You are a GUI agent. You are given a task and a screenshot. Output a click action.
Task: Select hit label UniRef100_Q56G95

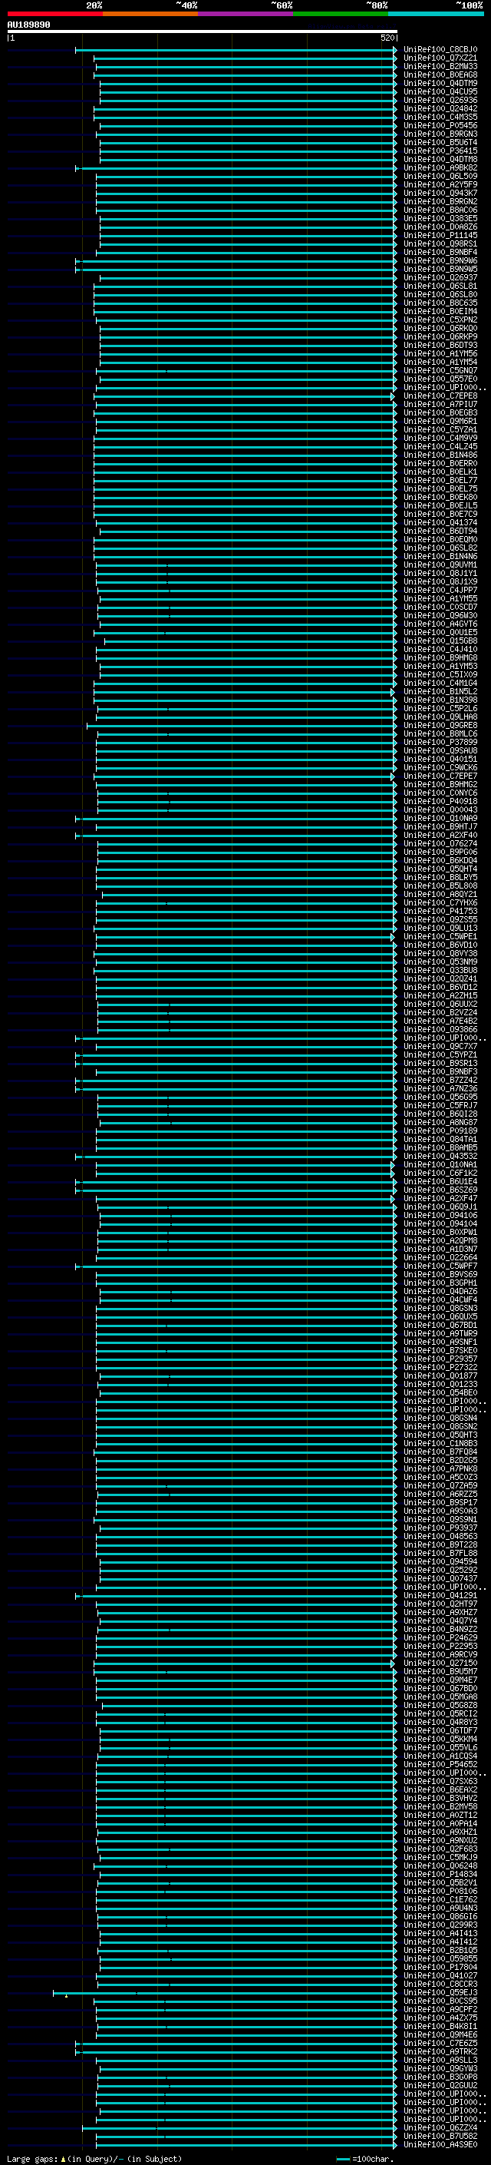[x=440, y=1097]
